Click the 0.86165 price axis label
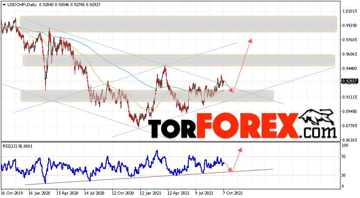The height and width of the screenshot is (198, 360). [350, 140]
